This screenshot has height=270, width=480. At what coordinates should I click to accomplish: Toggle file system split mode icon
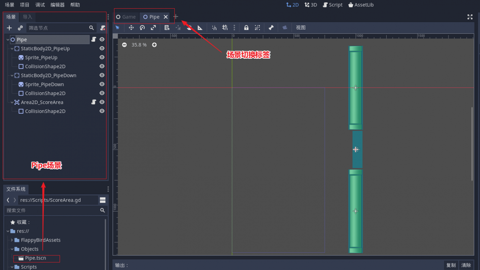[102, 200]
